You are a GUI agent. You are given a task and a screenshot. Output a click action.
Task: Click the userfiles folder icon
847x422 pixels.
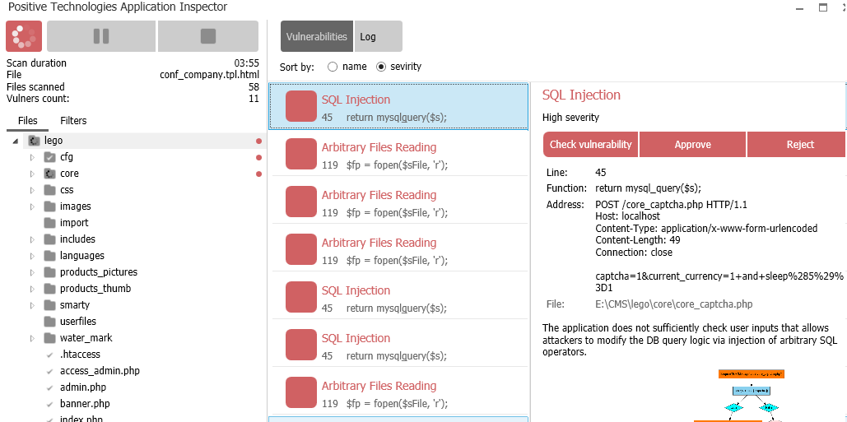50,322
